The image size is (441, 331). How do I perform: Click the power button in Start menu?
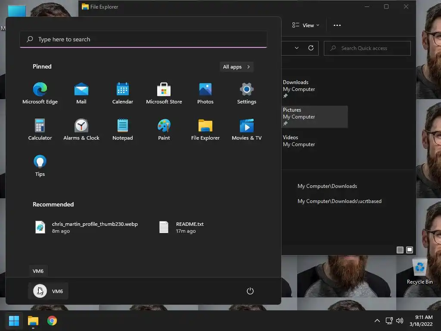pyautogui.click(x=250, y=291)
